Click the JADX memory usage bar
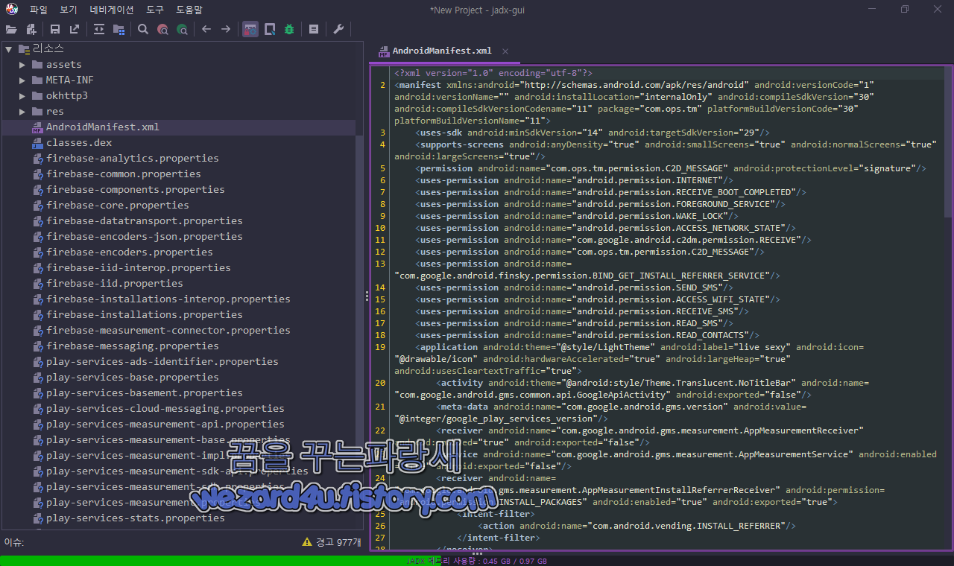The width and height of the screenshot is (954, 566). point(477,561)
